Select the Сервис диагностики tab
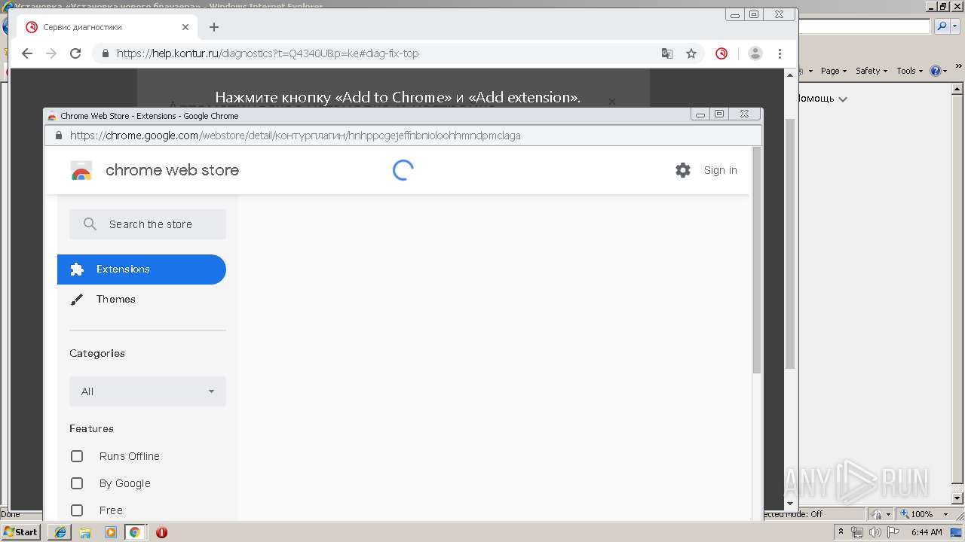The image size is (965, 542). [106, 27]
